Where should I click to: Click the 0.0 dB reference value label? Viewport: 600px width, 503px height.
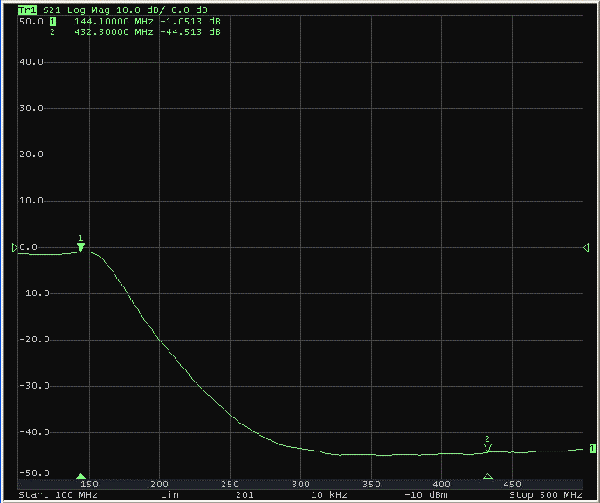pyautogui.click(x=190, y=10)
